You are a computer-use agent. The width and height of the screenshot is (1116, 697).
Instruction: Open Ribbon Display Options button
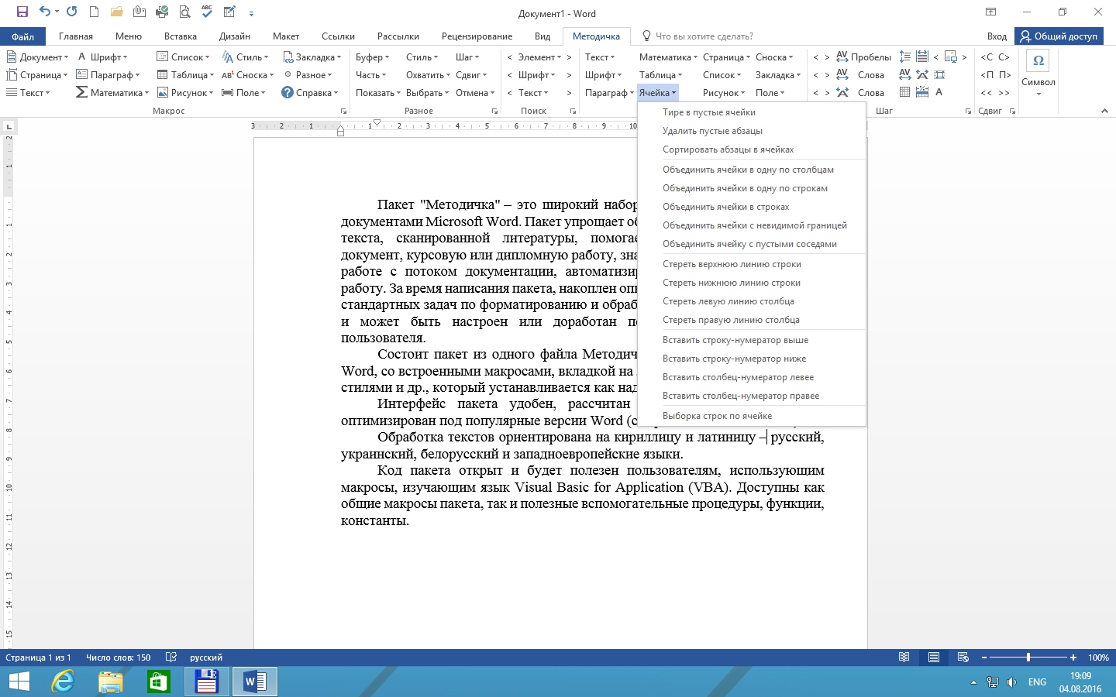(x=990, y=12)
